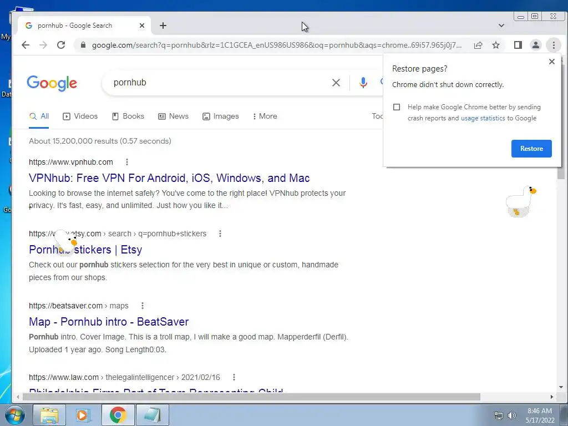Screen dimensions: 568x426
Task: Switch to the Books tab
Action: (x=128, y=116)
